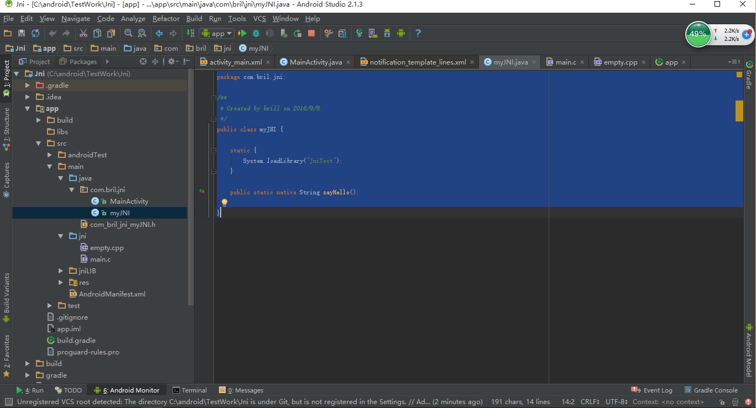Open the app run configuration dropdown

217,33
